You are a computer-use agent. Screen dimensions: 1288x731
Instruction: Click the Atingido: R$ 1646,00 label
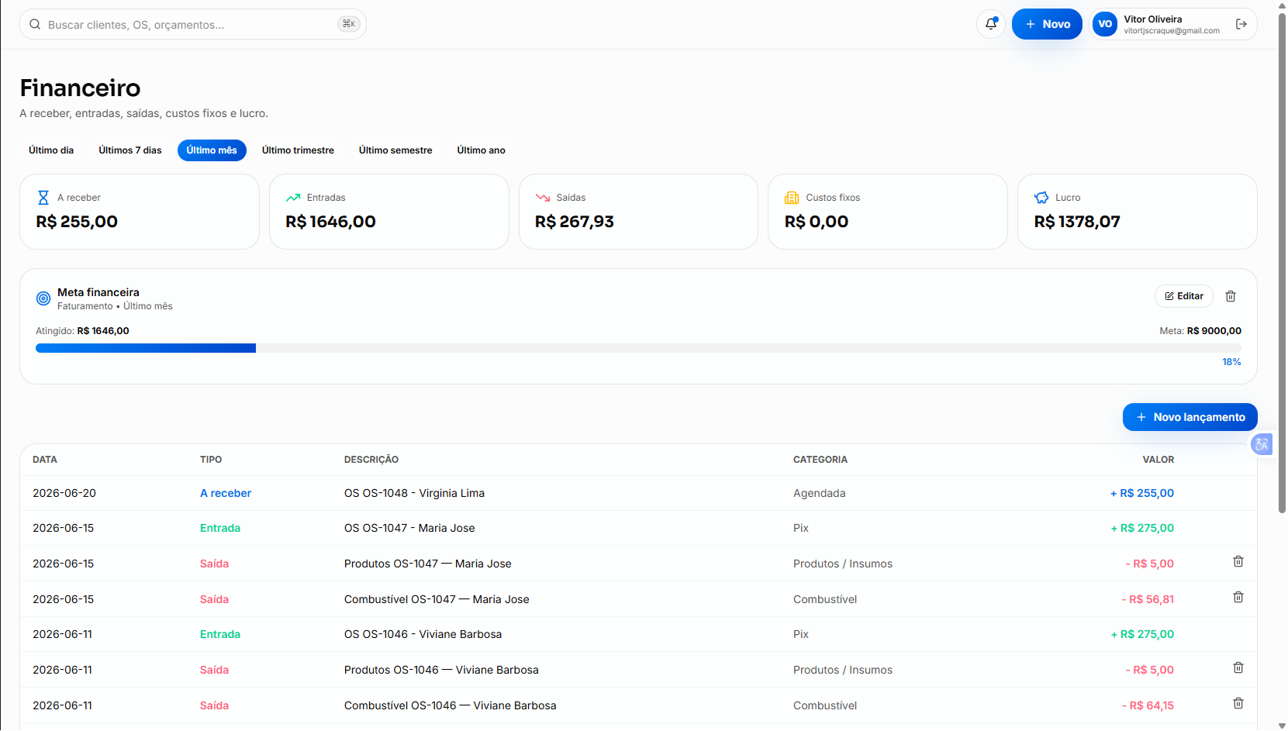(82, 331)
